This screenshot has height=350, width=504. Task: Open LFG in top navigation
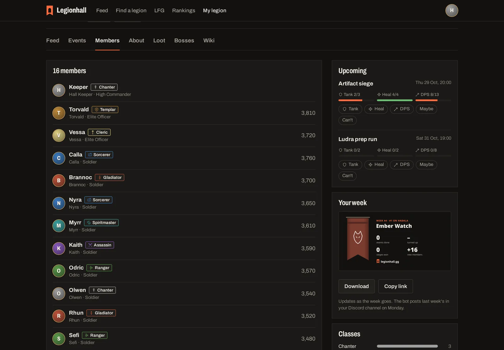[x=159, y=10]
